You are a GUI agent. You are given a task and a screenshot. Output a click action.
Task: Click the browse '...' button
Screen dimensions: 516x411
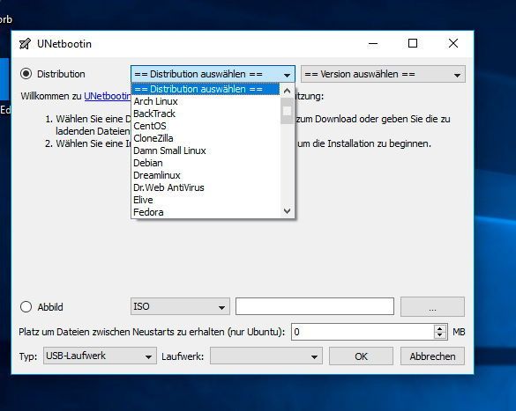(x=432, y=306)
